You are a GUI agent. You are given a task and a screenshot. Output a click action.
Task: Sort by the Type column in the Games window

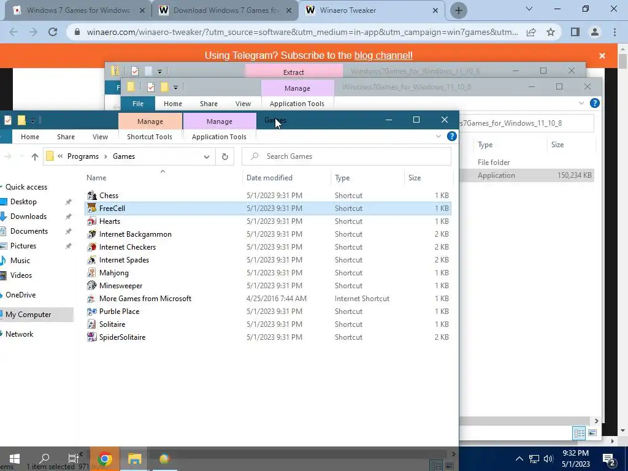342,177
